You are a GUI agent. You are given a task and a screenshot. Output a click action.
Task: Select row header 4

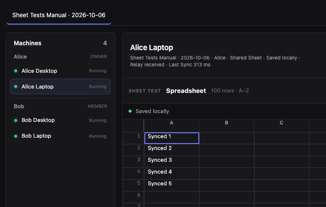click(133, 174)
